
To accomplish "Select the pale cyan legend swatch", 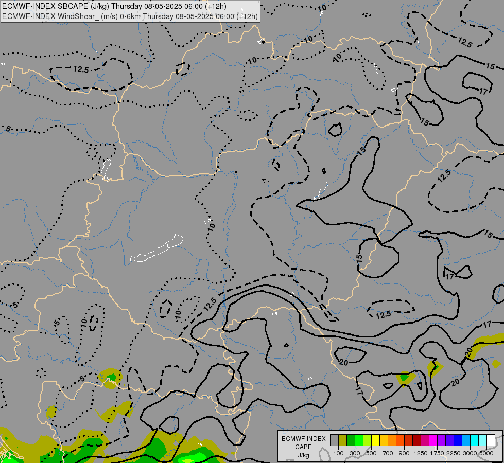I will (x=482, y=440).
